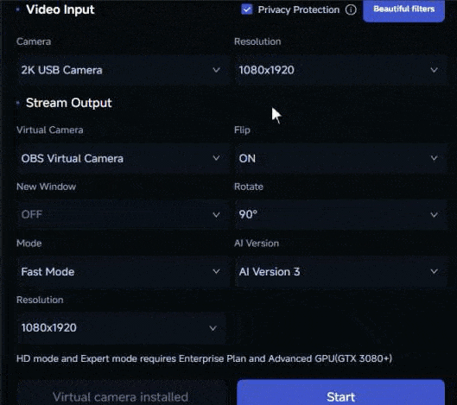Open the Stream Output Resolution dropdown

pos(121,328)
